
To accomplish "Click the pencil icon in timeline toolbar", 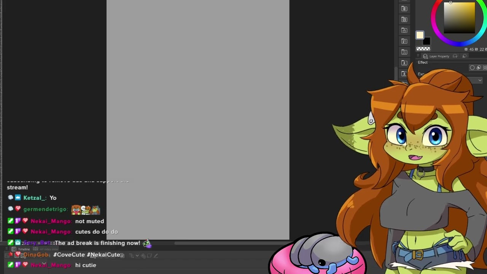I will click(x=156, y=256).
